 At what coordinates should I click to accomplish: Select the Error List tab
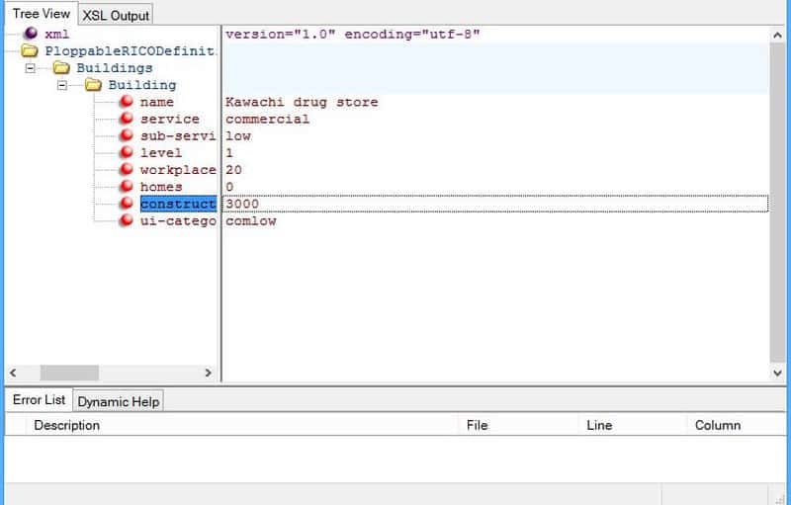39,400
